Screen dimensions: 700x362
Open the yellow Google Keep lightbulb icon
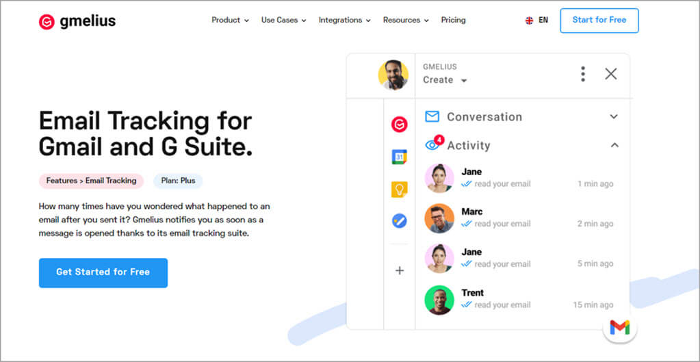(400, 190)
